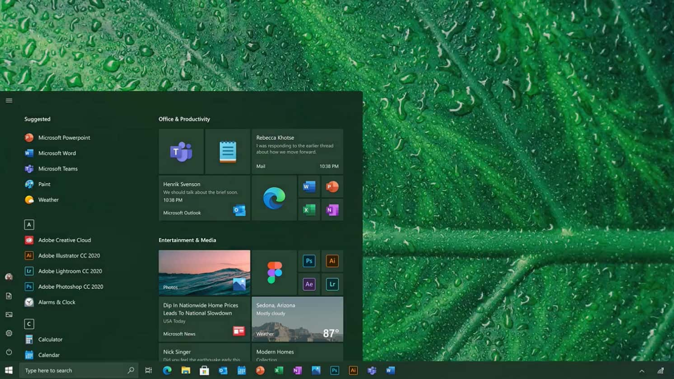Click the search magnifier icon in taskbar
Screen dimensions: 674x379
tap(131, 371)
